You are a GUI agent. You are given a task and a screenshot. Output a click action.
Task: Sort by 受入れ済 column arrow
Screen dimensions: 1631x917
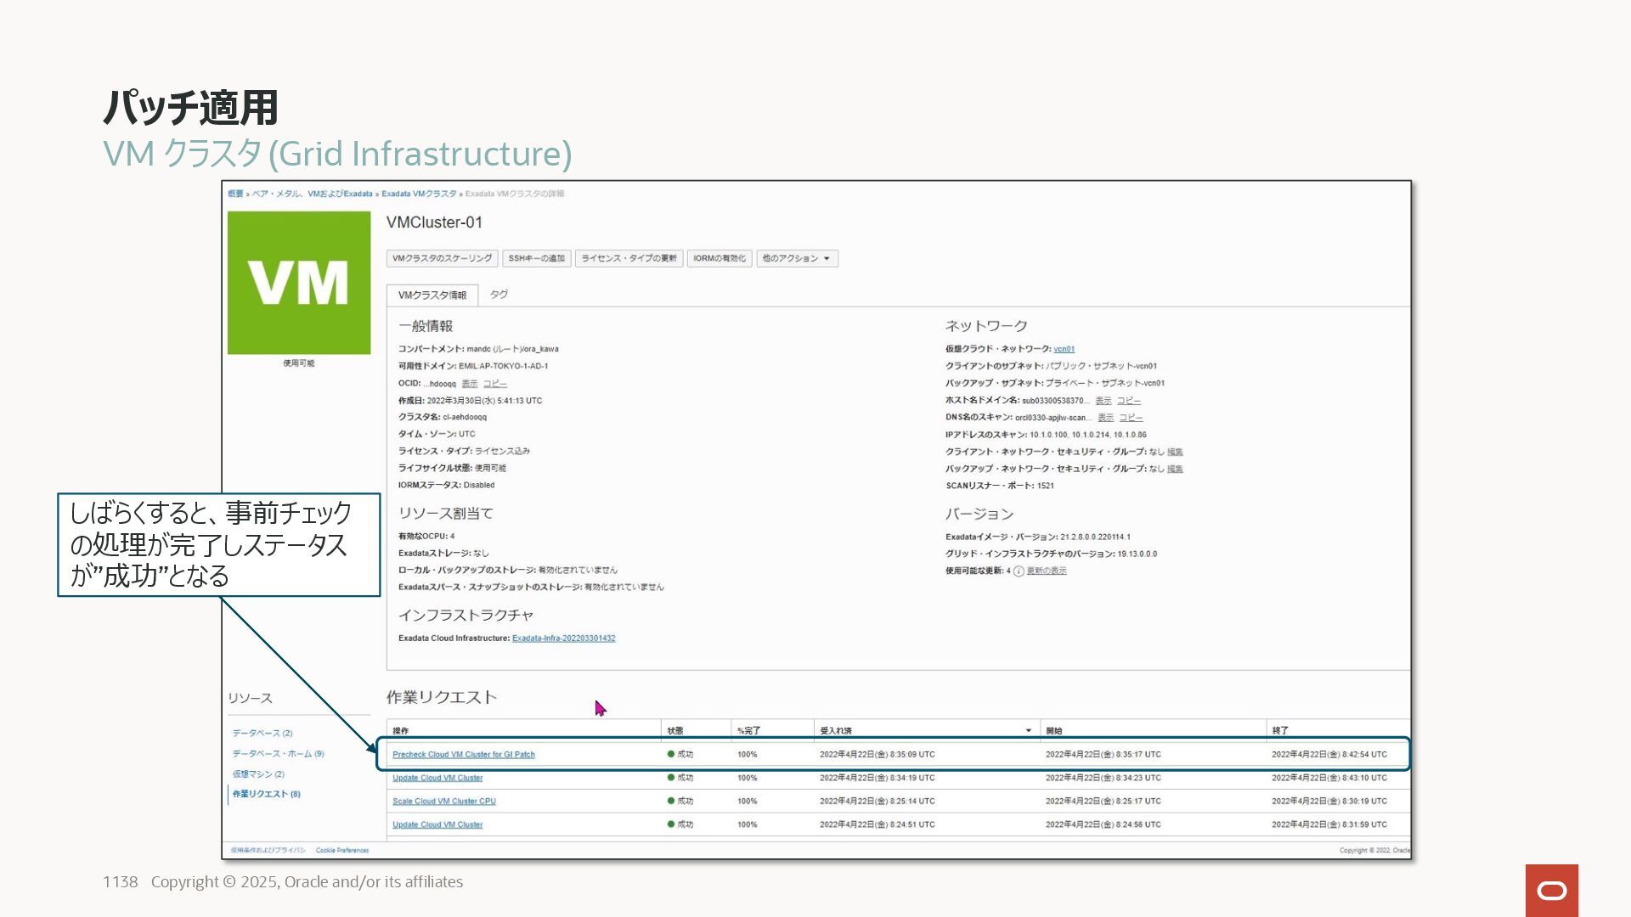coord(1028,730)
